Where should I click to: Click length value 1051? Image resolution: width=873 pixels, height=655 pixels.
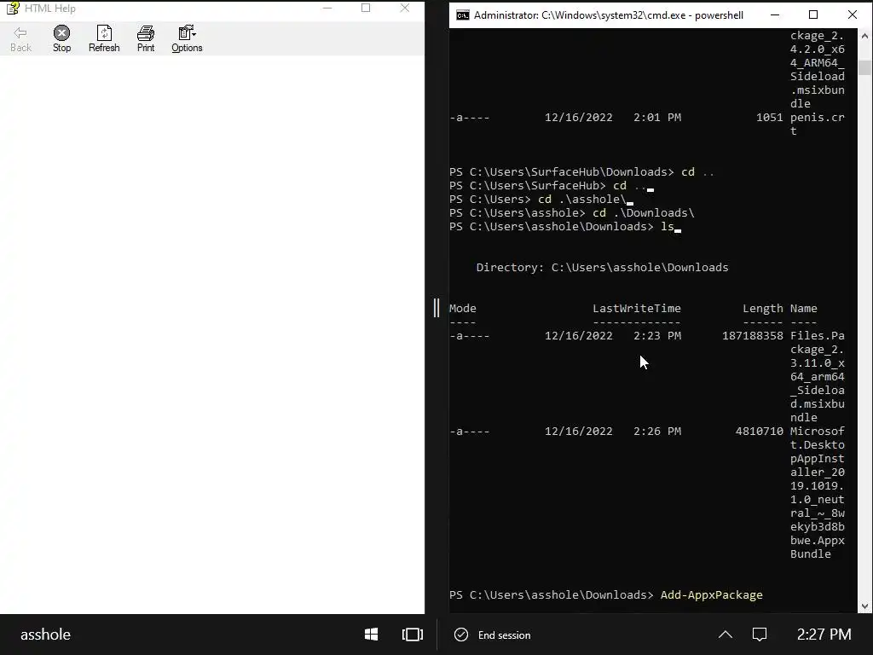coord(770,118)
